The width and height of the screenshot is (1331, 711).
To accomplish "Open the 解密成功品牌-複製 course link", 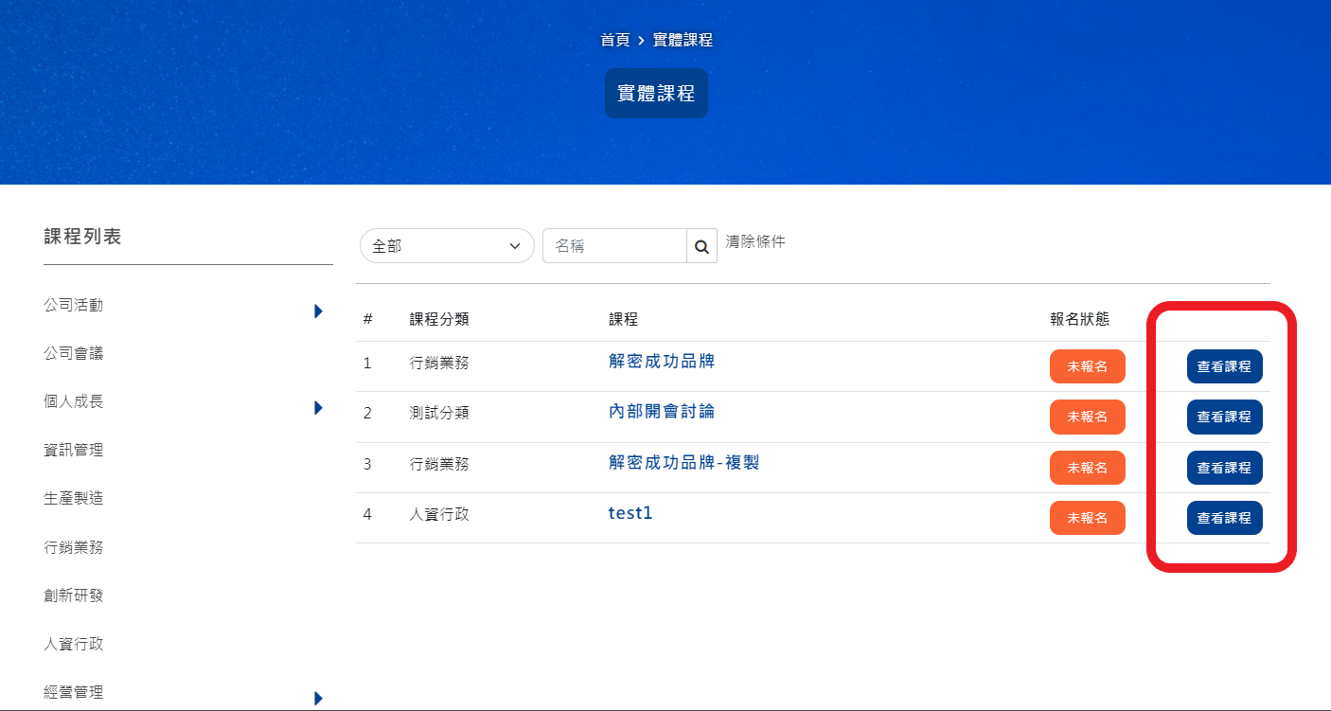I will click(683, 462).
